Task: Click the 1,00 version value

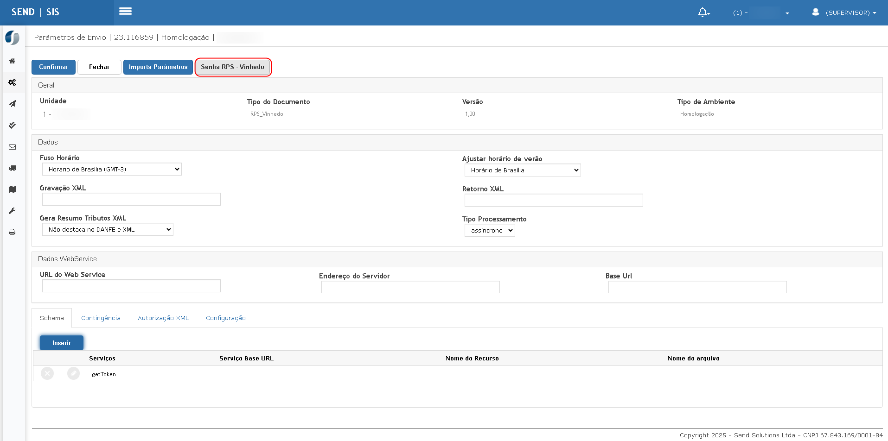Action: click(x=470, y=114)
